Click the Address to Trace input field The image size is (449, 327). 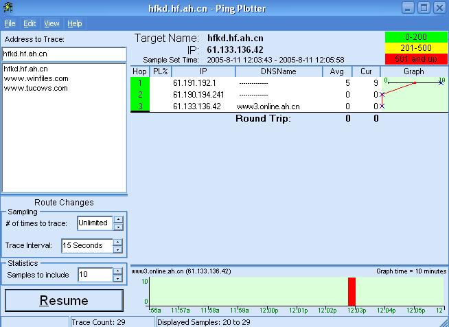63,54
